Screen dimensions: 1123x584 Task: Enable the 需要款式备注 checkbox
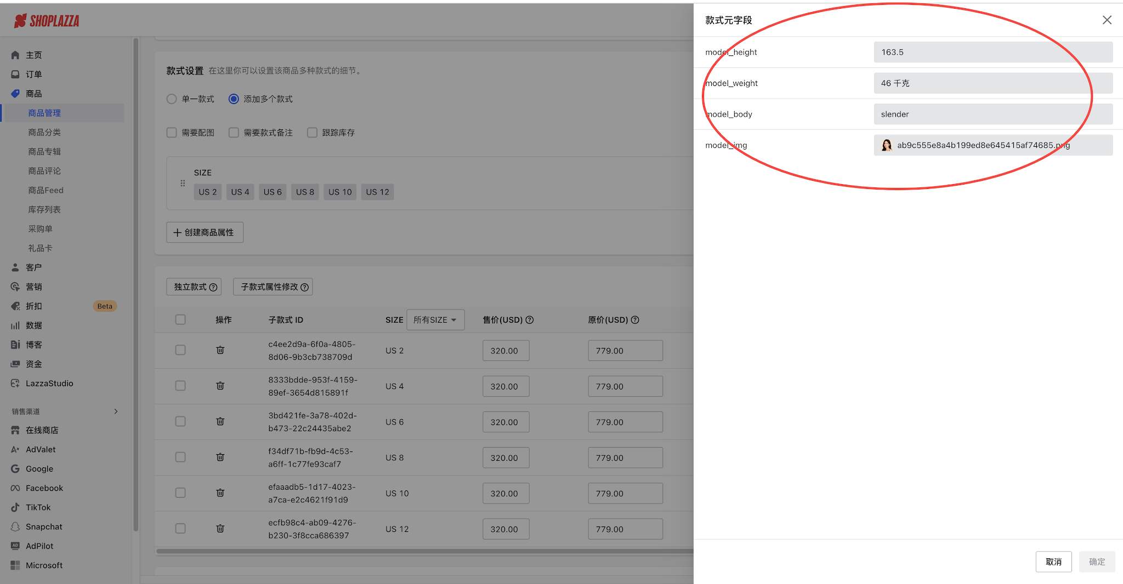coord(234,133)
